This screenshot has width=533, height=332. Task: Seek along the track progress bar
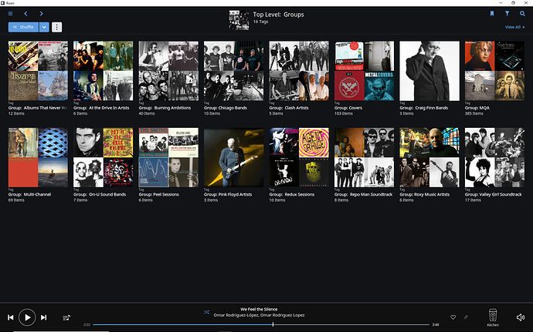pos(261,324)
